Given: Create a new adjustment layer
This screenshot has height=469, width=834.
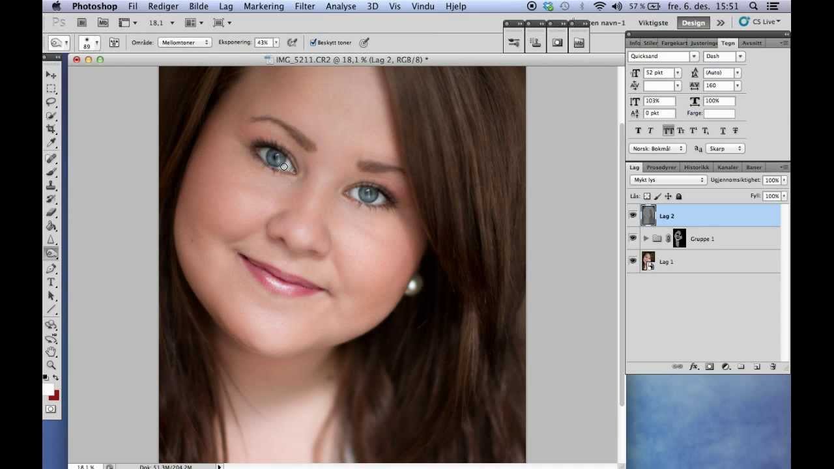Looking at the screenshot, I should coord(725,367).
